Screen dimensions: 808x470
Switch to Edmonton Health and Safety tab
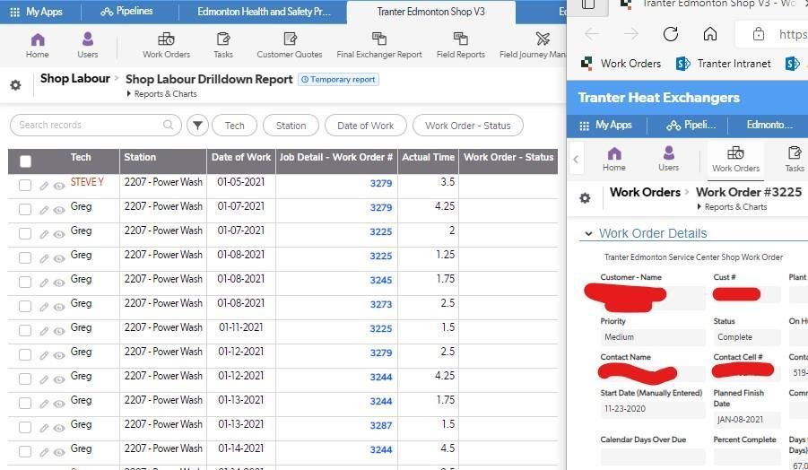[x=264, y=12]
